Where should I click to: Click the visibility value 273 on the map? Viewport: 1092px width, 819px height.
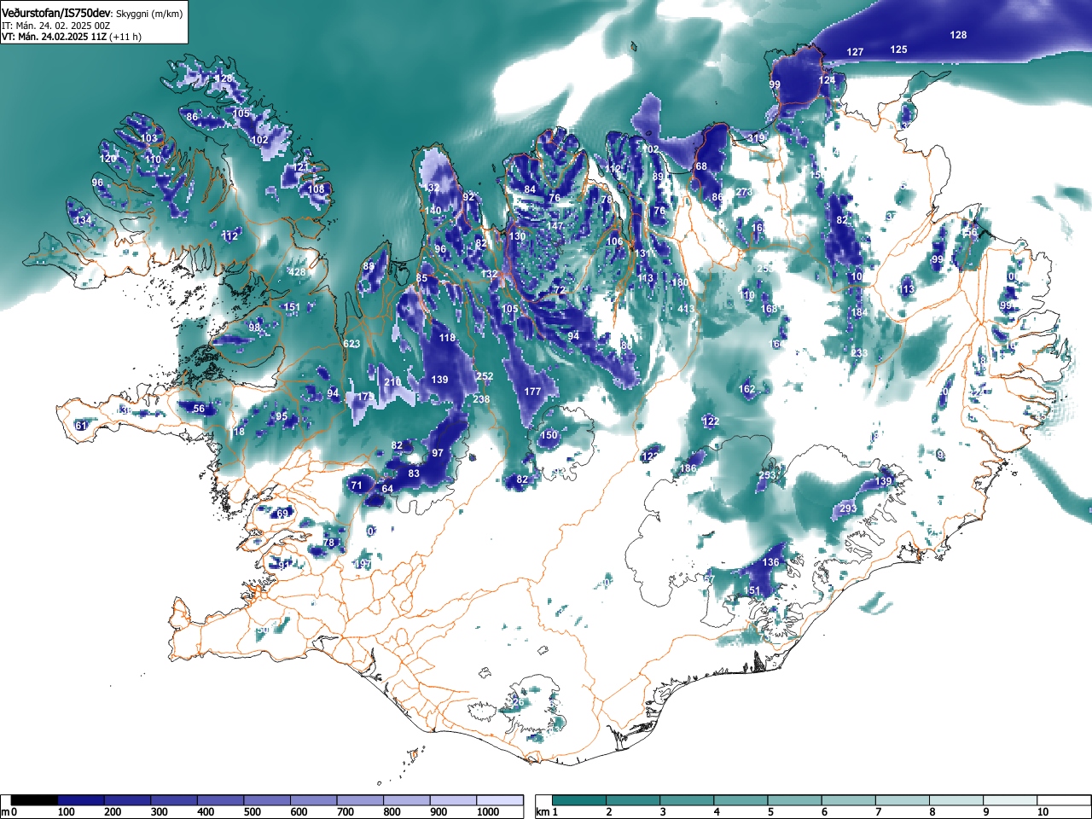tap(744, 192)
